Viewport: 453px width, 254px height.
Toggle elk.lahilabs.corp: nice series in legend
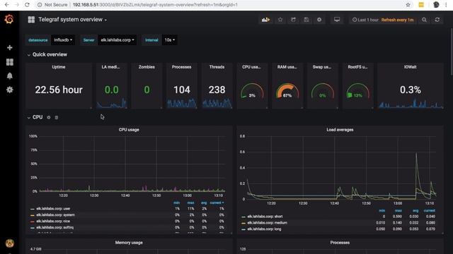coord(53,221)
